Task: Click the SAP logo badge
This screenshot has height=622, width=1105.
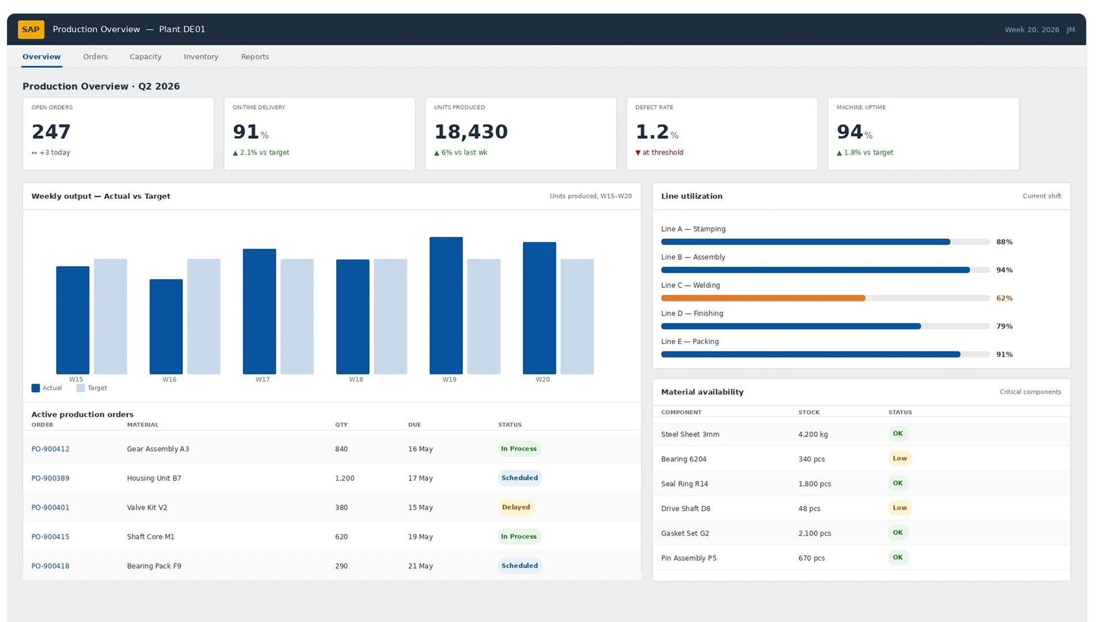Action: pyautogui.click(x=31, y=29)
